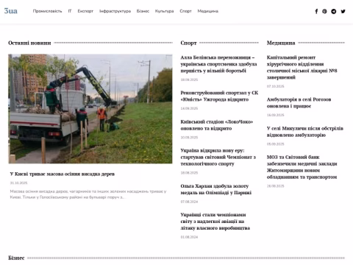Click date 14.09.2025 under Ужгород article
This screenshot has width=353, height=265.
coord(189,108)
